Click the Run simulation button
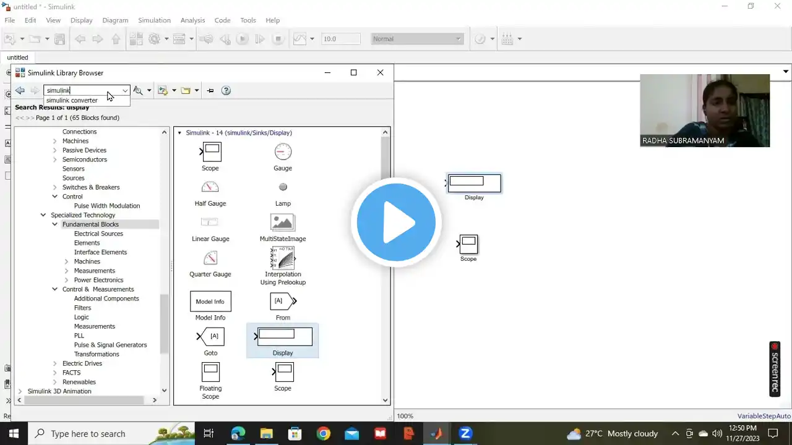This screenshot has height=445, width=792. (x=243, y=39)
